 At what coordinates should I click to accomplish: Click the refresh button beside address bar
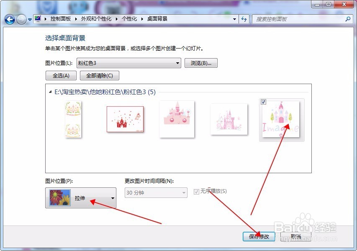point(244,19)
